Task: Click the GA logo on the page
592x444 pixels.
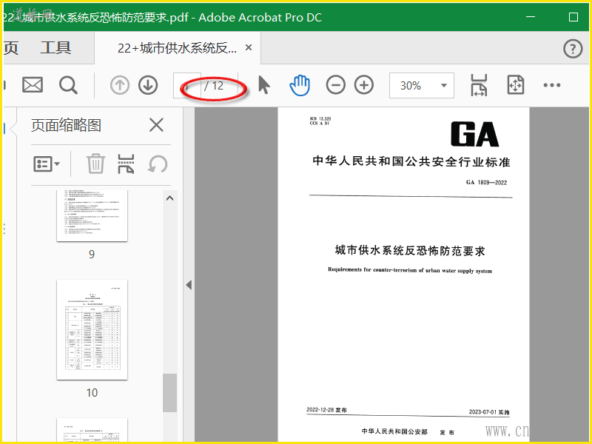Action: (x=474, y=134)
